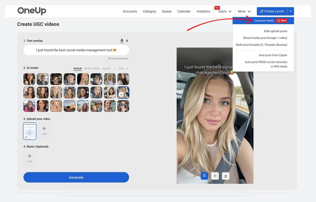Viewport: 316px width, 202px height.
Task: Choose the man in suit avatar
Action: coord(43,79)
